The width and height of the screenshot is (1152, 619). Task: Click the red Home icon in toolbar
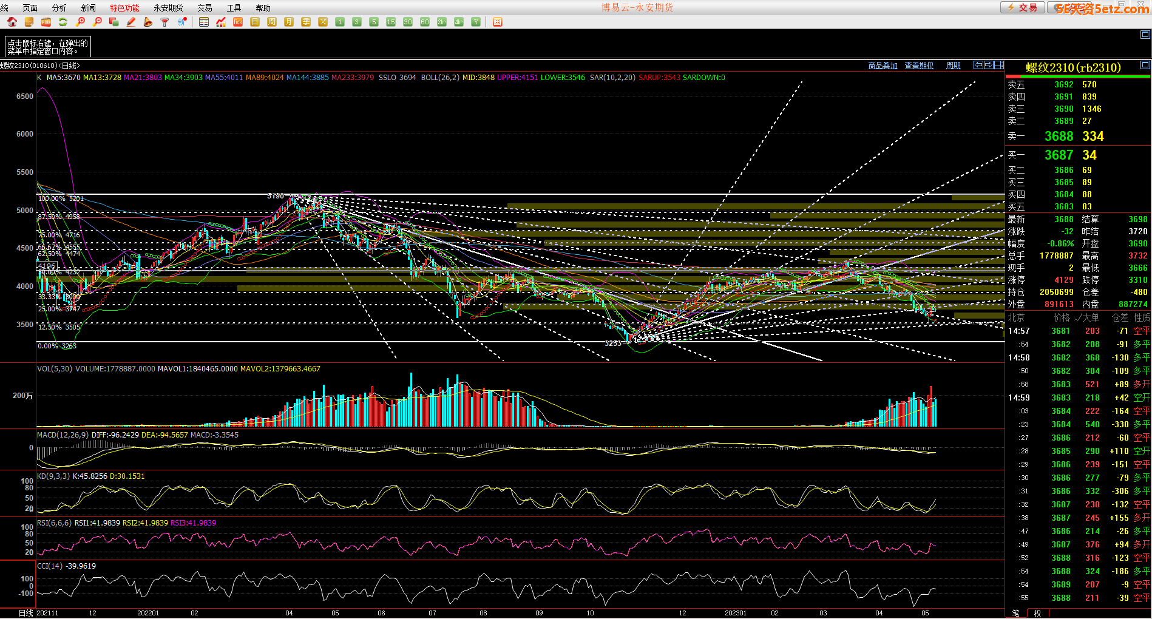tap(12, 22)
